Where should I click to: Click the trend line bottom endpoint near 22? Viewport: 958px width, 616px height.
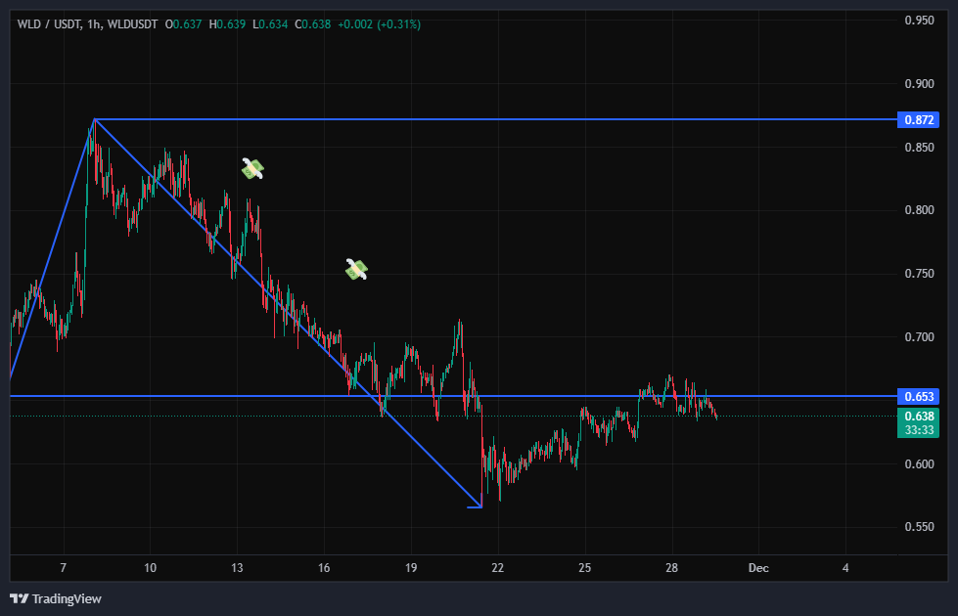[x=480, y=506]
